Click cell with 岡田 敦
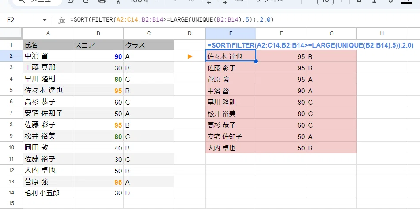Screen dimensions: 420x209 coord(48,147)
